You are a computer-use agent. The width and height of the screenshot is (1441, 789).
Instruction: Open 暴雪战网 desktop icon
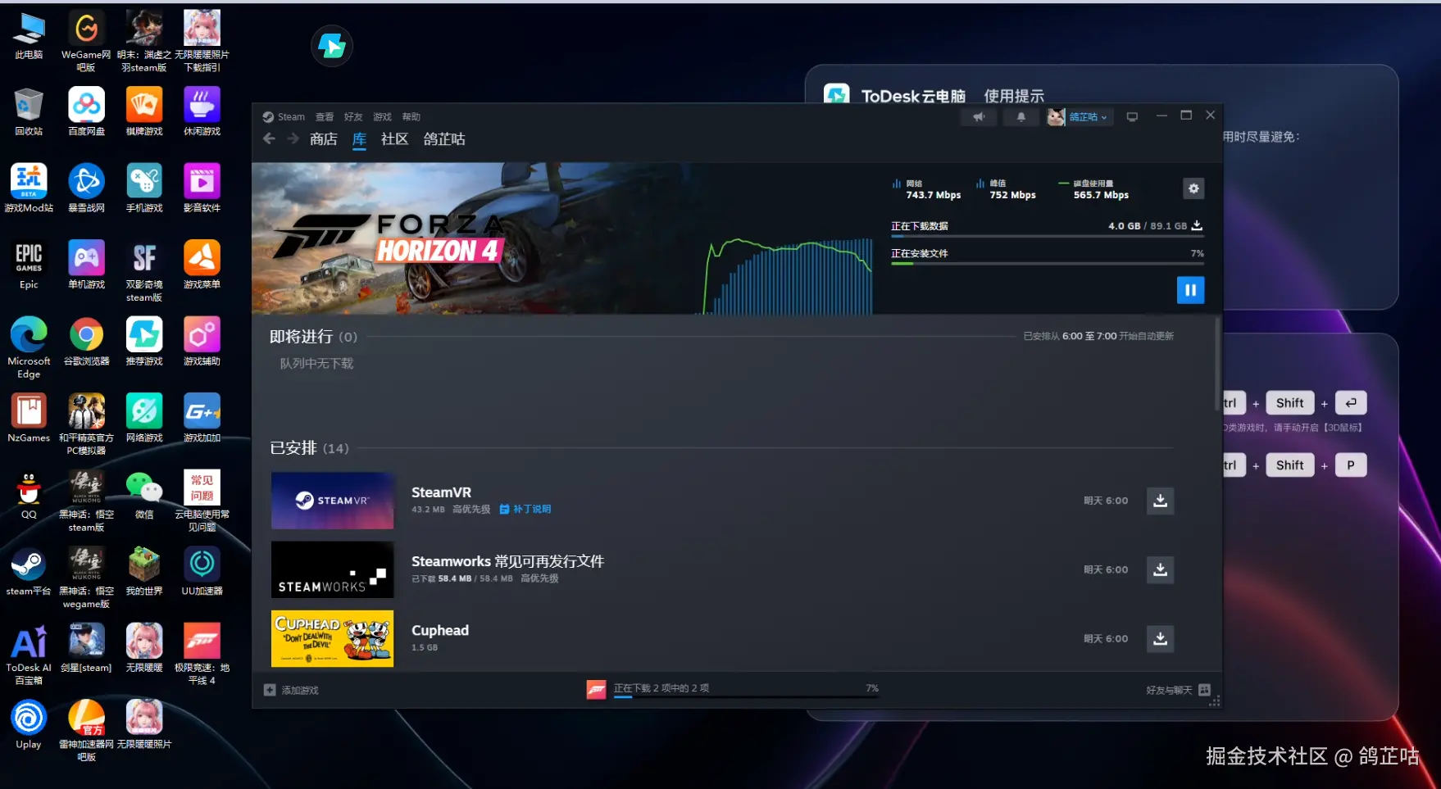pos(86,188)
